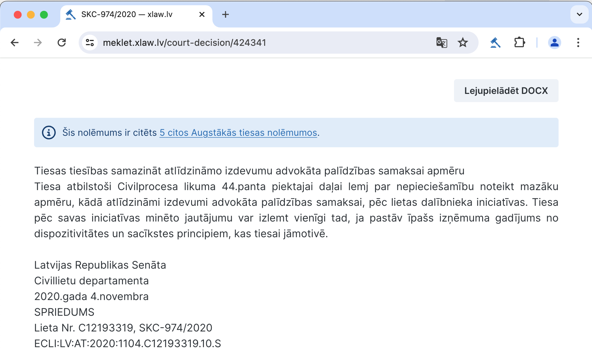Image resolution: width=592 pixels, height=356 pixels.
Task: Click text Civillietu departamenta
Action: click(x=91, y=281)
